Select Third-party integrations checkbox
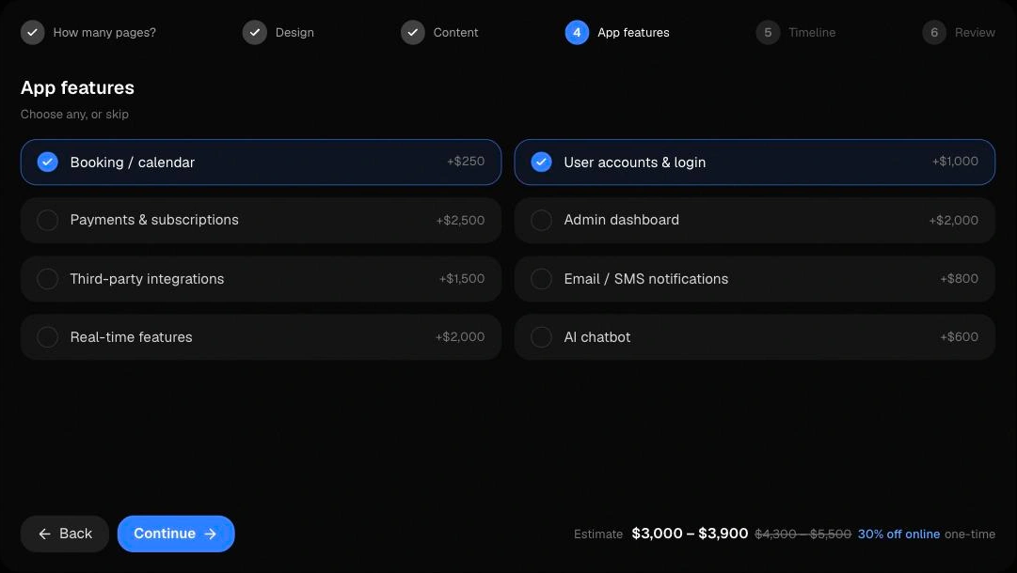Viewport: 1017px width, 573px height. (47, 279)
